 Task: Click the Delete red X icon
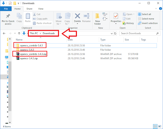(77, 16)
